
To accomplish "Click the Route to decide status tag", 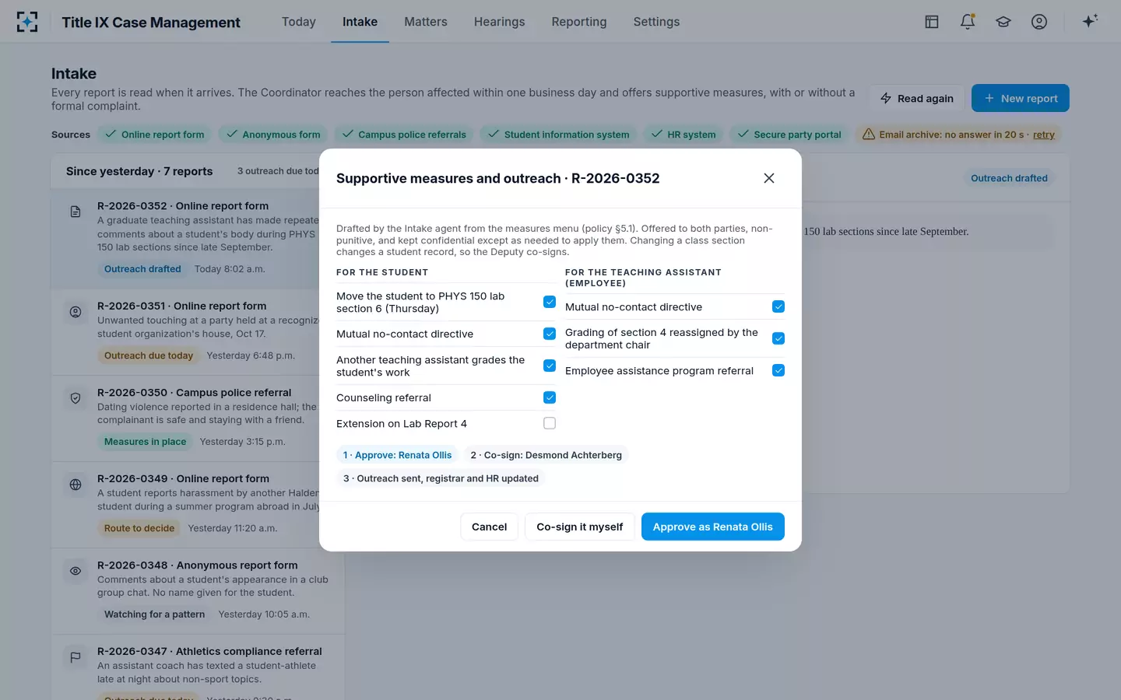I will 139,528.
